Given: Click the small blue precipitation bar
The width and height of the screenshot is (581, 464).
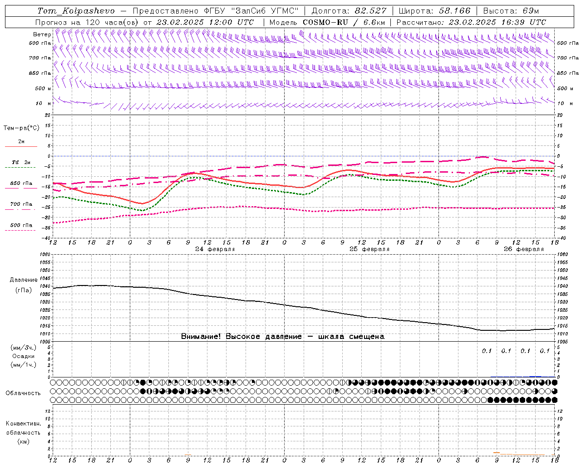Looking at the screenshot, I should coord(536,376).
